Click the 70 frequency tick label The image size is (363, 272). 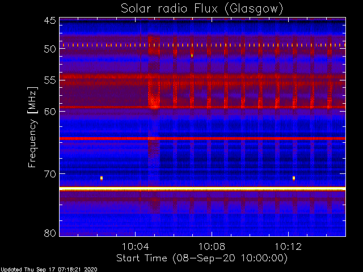pos(50,174)
